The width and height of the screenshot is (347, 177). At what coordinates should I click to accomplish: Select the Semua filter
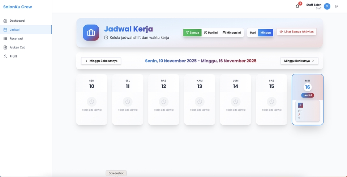(192, 33)
